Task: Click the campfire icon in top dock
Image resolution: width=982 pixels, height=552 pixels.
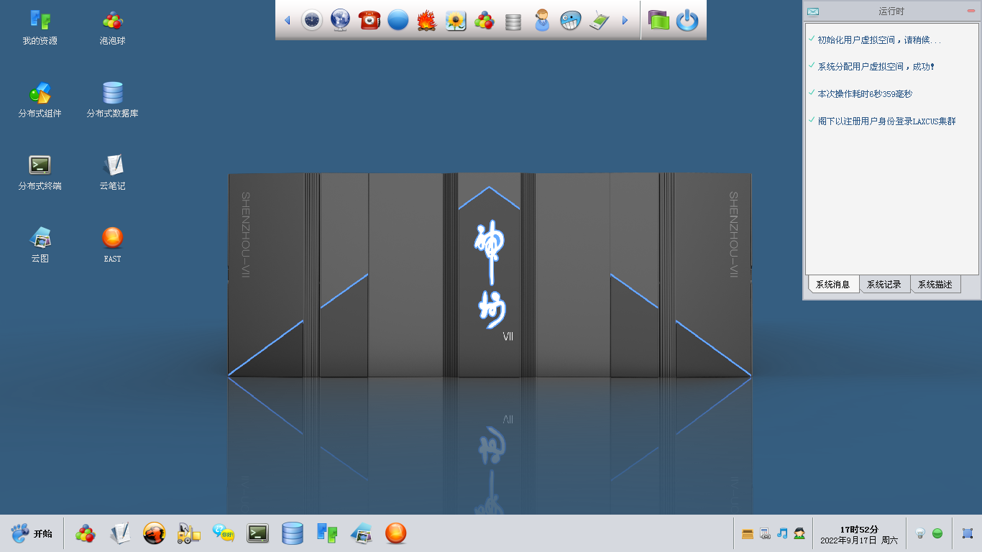Action: coord(427,20)
